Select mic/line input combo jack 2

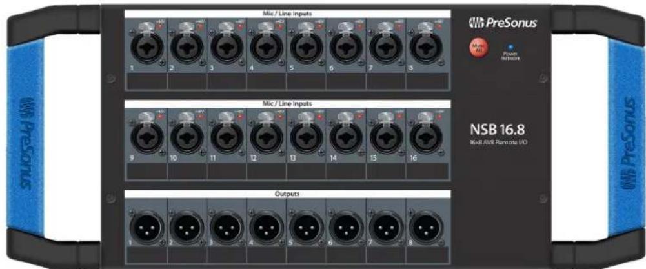[x=187, y=48]
